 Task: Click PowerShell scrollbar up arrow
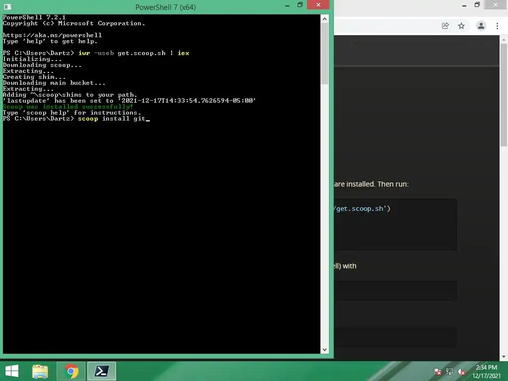point(324,19)
